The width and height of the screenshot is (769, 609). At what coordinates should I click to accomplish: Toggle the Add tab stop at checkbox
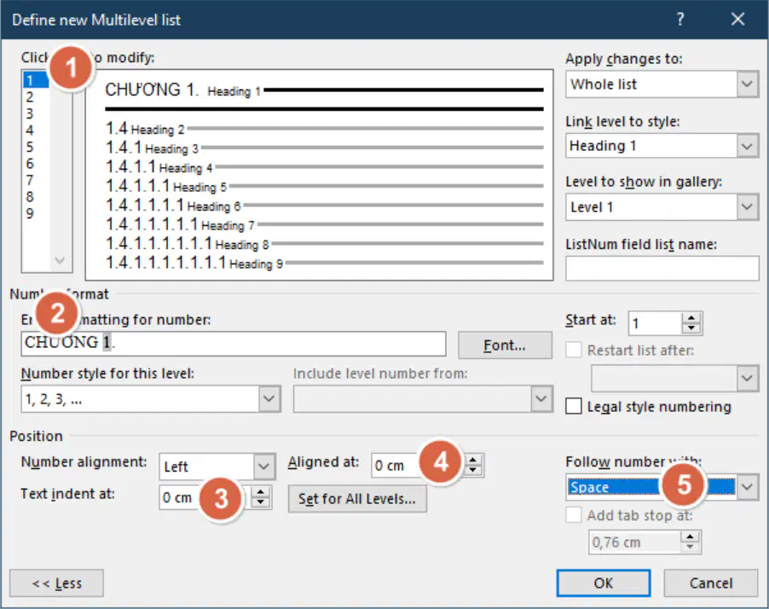574,515
